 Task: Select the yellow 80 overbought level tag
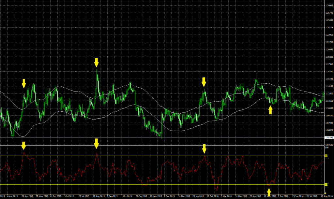tap(326, 156)
